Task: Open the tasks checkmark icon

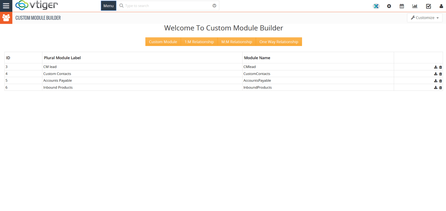Action: [x=429, y=6]
